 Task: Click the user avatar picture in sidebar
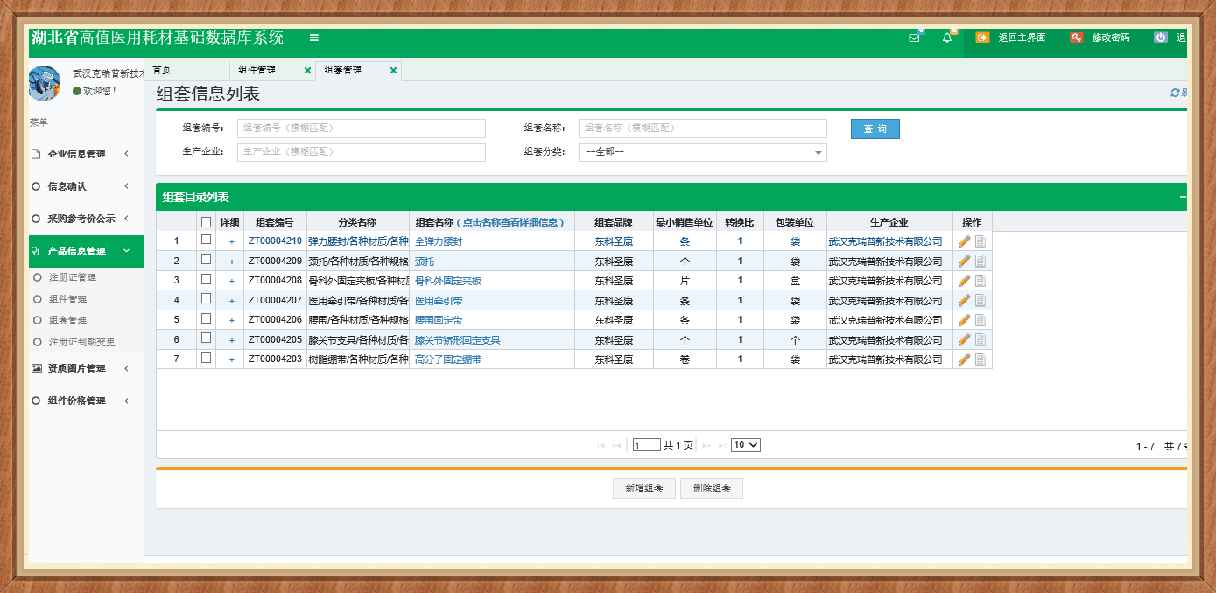point(45,83)
